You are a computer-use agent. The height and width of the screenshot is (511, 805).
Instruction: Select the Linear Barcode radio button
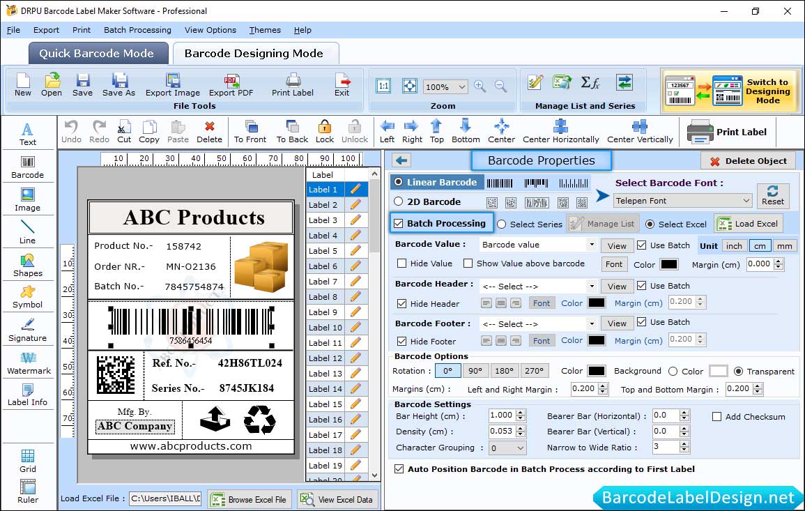[399, 182]
